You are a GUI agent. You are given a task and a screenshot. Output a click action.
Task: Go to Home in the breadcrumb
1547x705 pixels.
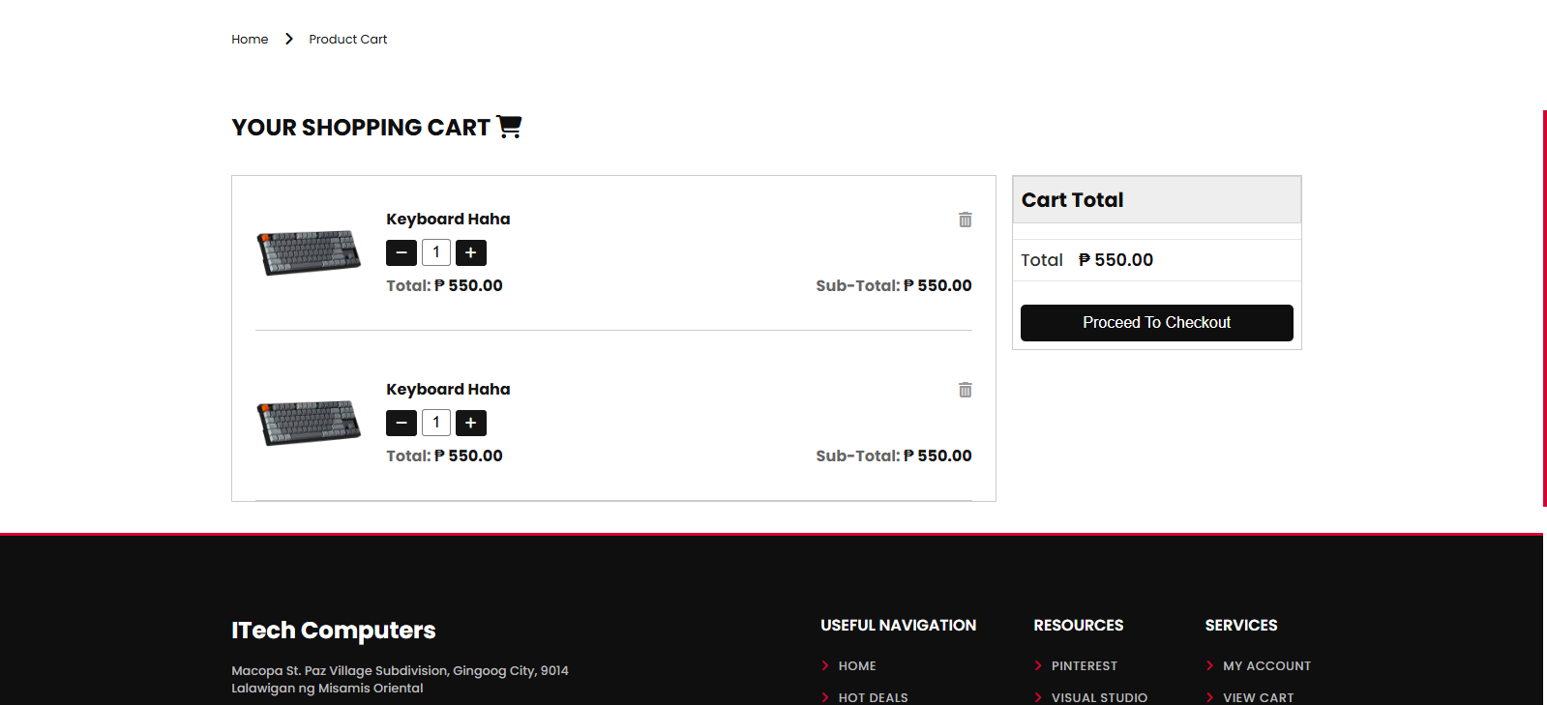[x=250, y=40]
